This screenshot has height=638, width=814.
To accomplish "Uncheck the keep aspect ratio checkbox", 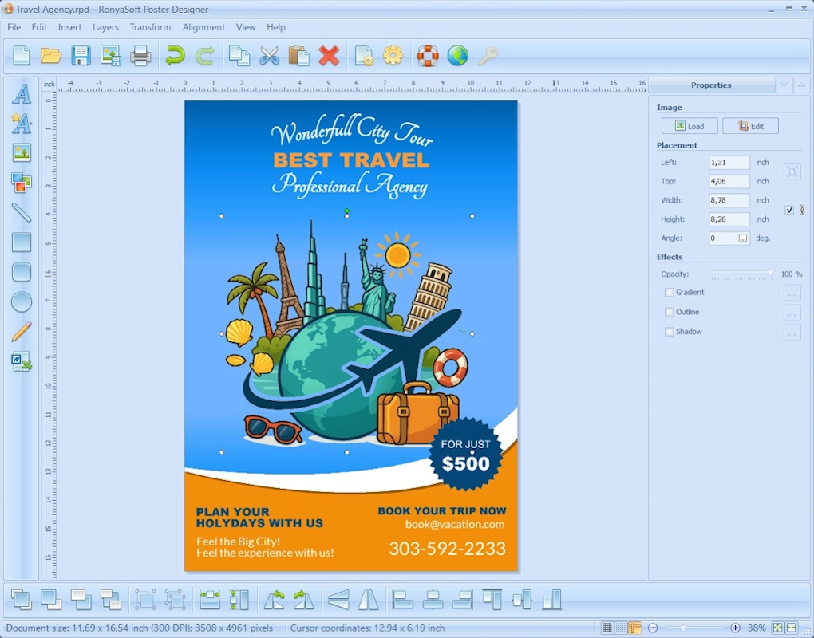I will click(x=789, y=210).
